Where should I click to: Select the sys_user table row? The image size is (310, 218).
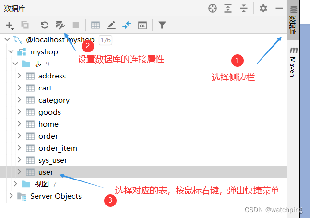[x=143, y=160]
